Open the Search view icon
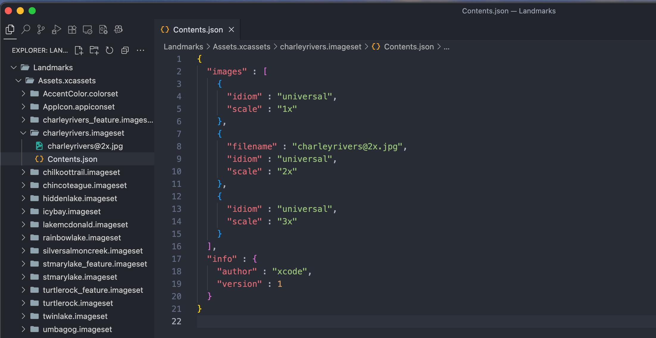Viewport: 656px width, 338px height. tap(26, 29)
